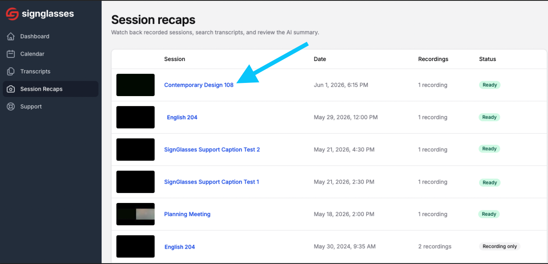The width and height of the screenshot is (548, 264).
Task: Click the Dashboard home icon
Action: pyautogui.click(x=11, y=36)
